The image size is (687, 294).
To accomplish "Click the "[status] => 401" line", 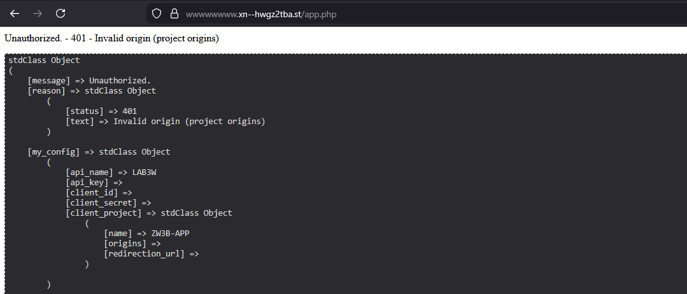I will tap(101, 111).
